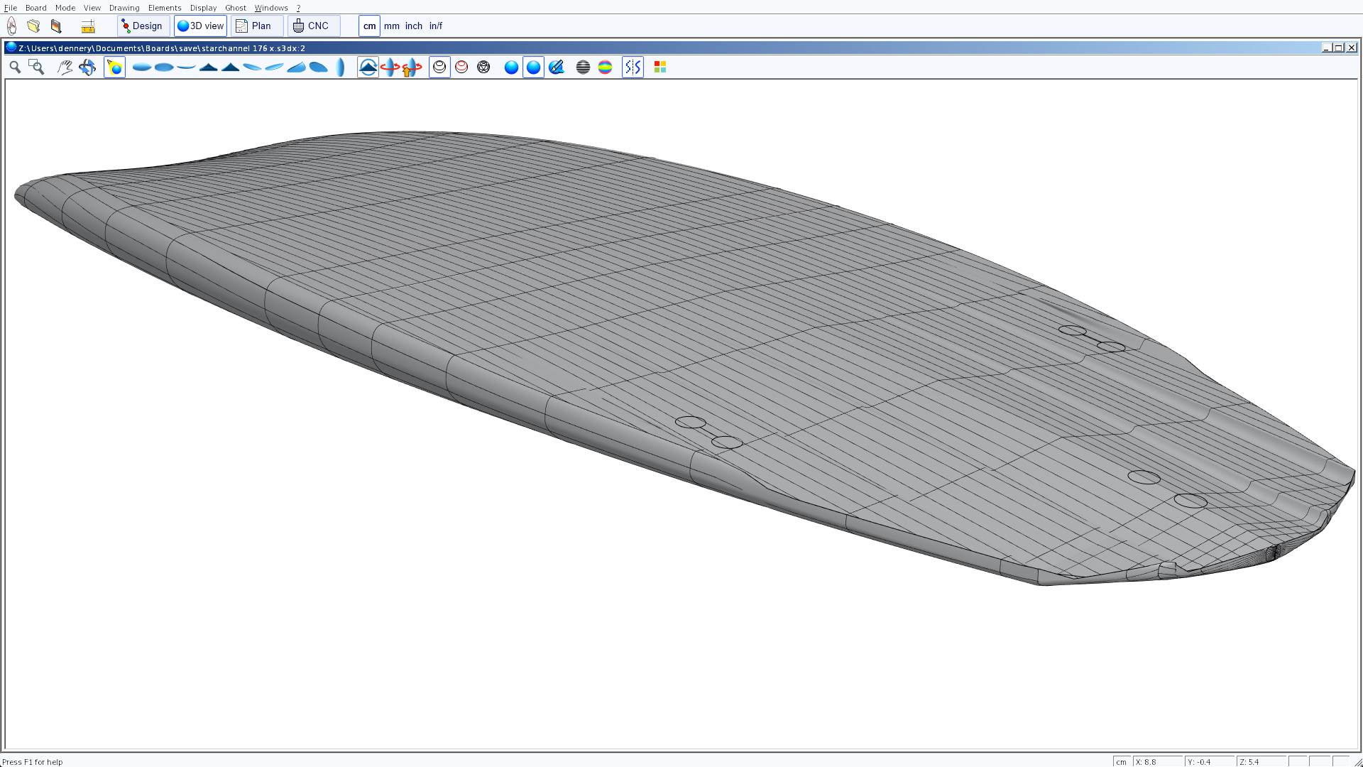Enable the rainbow colored sphere rendering
Viewport: 1363px width, 767px height.
pos(605,67)
